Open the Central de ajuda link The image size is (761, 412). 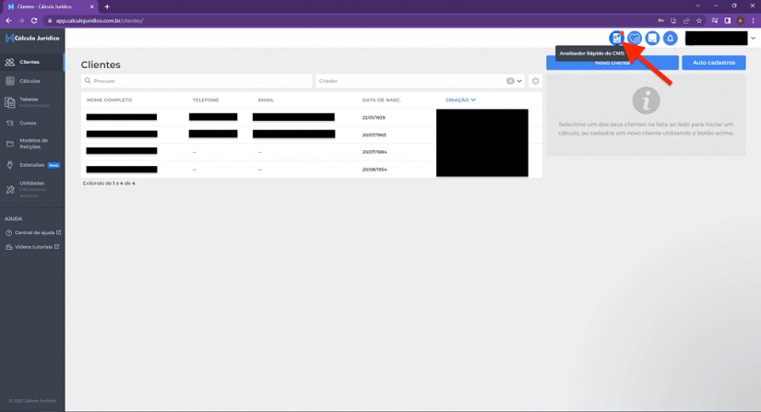click(34, 232)
